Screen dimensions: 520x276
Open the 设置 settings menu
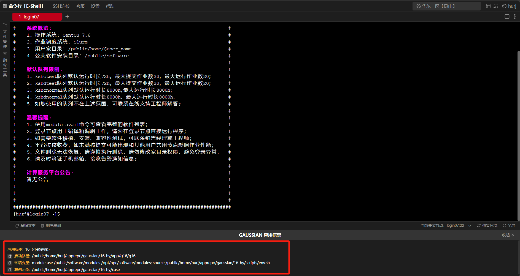[x=95, y=6]
